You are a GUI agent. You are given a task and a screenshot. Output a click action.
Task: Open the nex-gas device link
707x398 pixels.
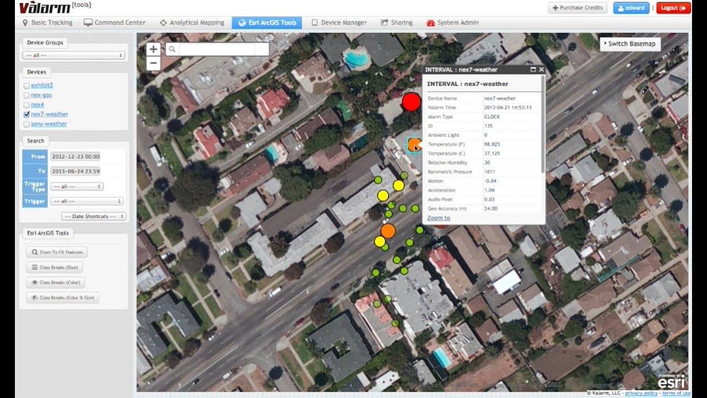pos(41,95)
